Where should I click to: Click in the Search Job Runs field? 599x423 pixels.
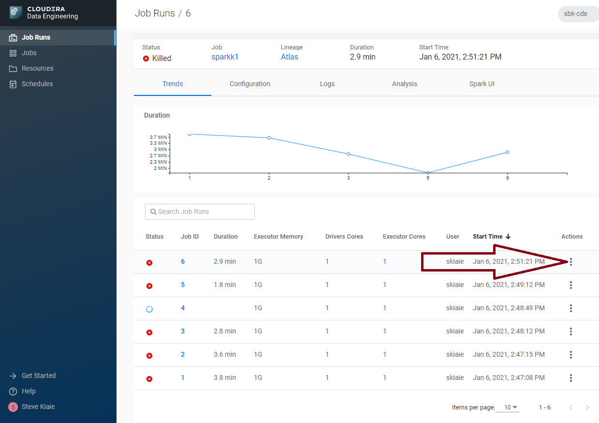(x=200, y=211)
